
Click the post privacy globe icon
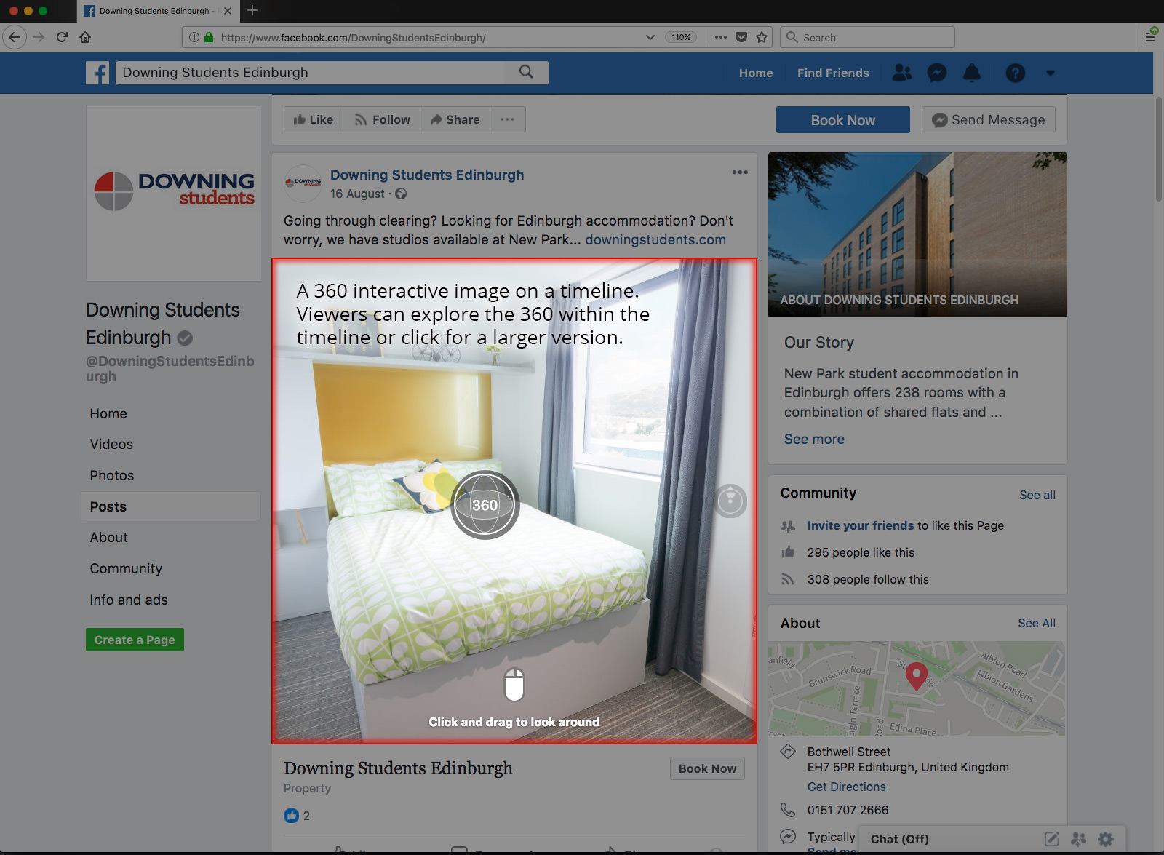[401, 194]
